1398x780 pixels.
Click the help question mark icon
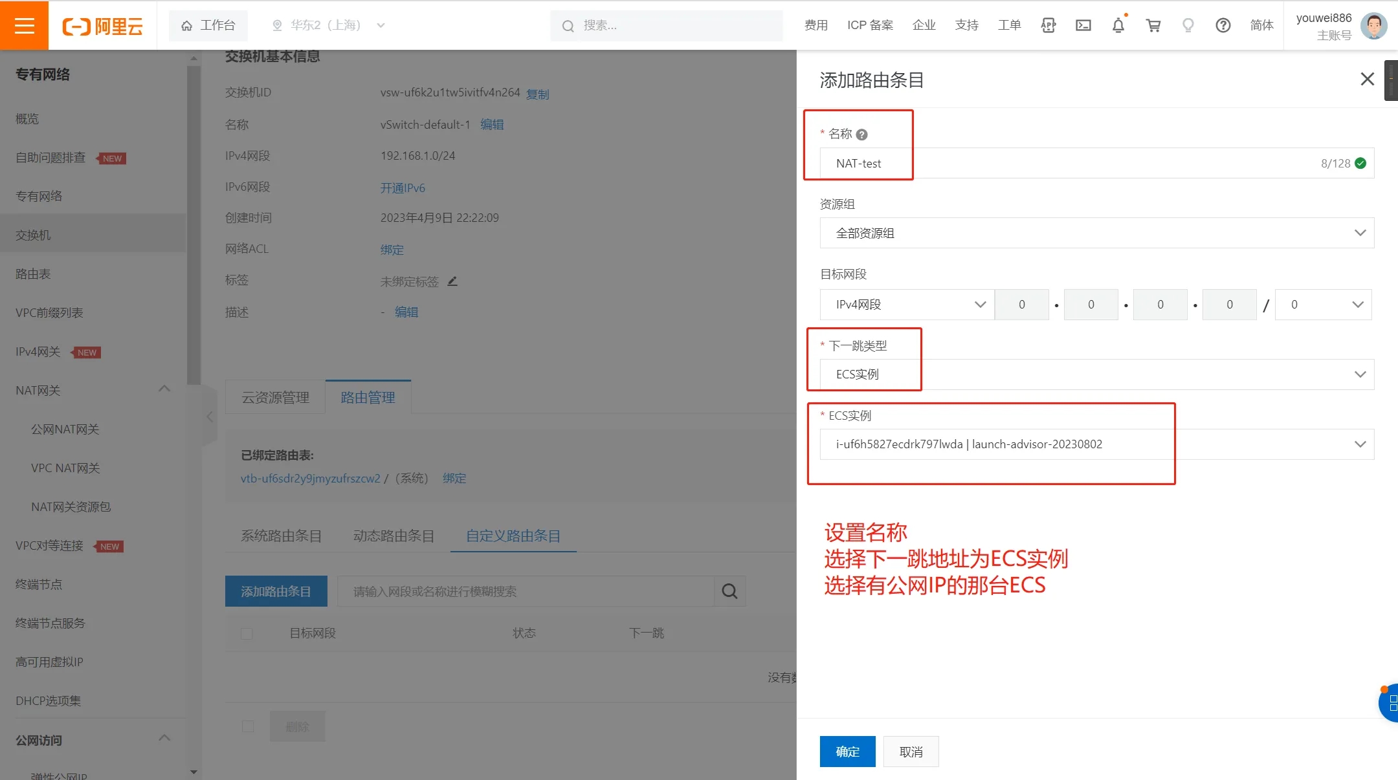(1223, 25)
